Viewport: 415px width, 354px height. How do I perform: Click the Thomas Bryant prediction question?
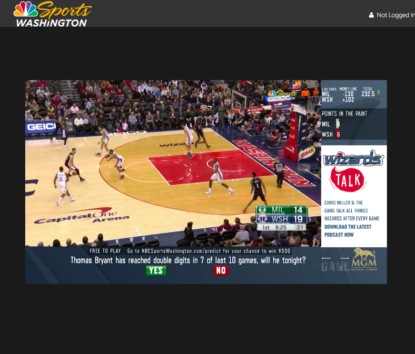(188, 261)
